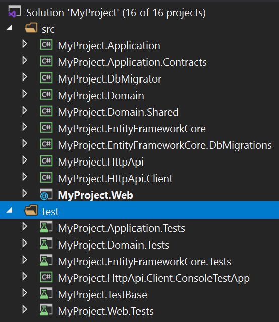This screenshot has height=322, width=279.
Task: Select the MyProject.Domain.Tests label
Action: click(x=113, y=245)
